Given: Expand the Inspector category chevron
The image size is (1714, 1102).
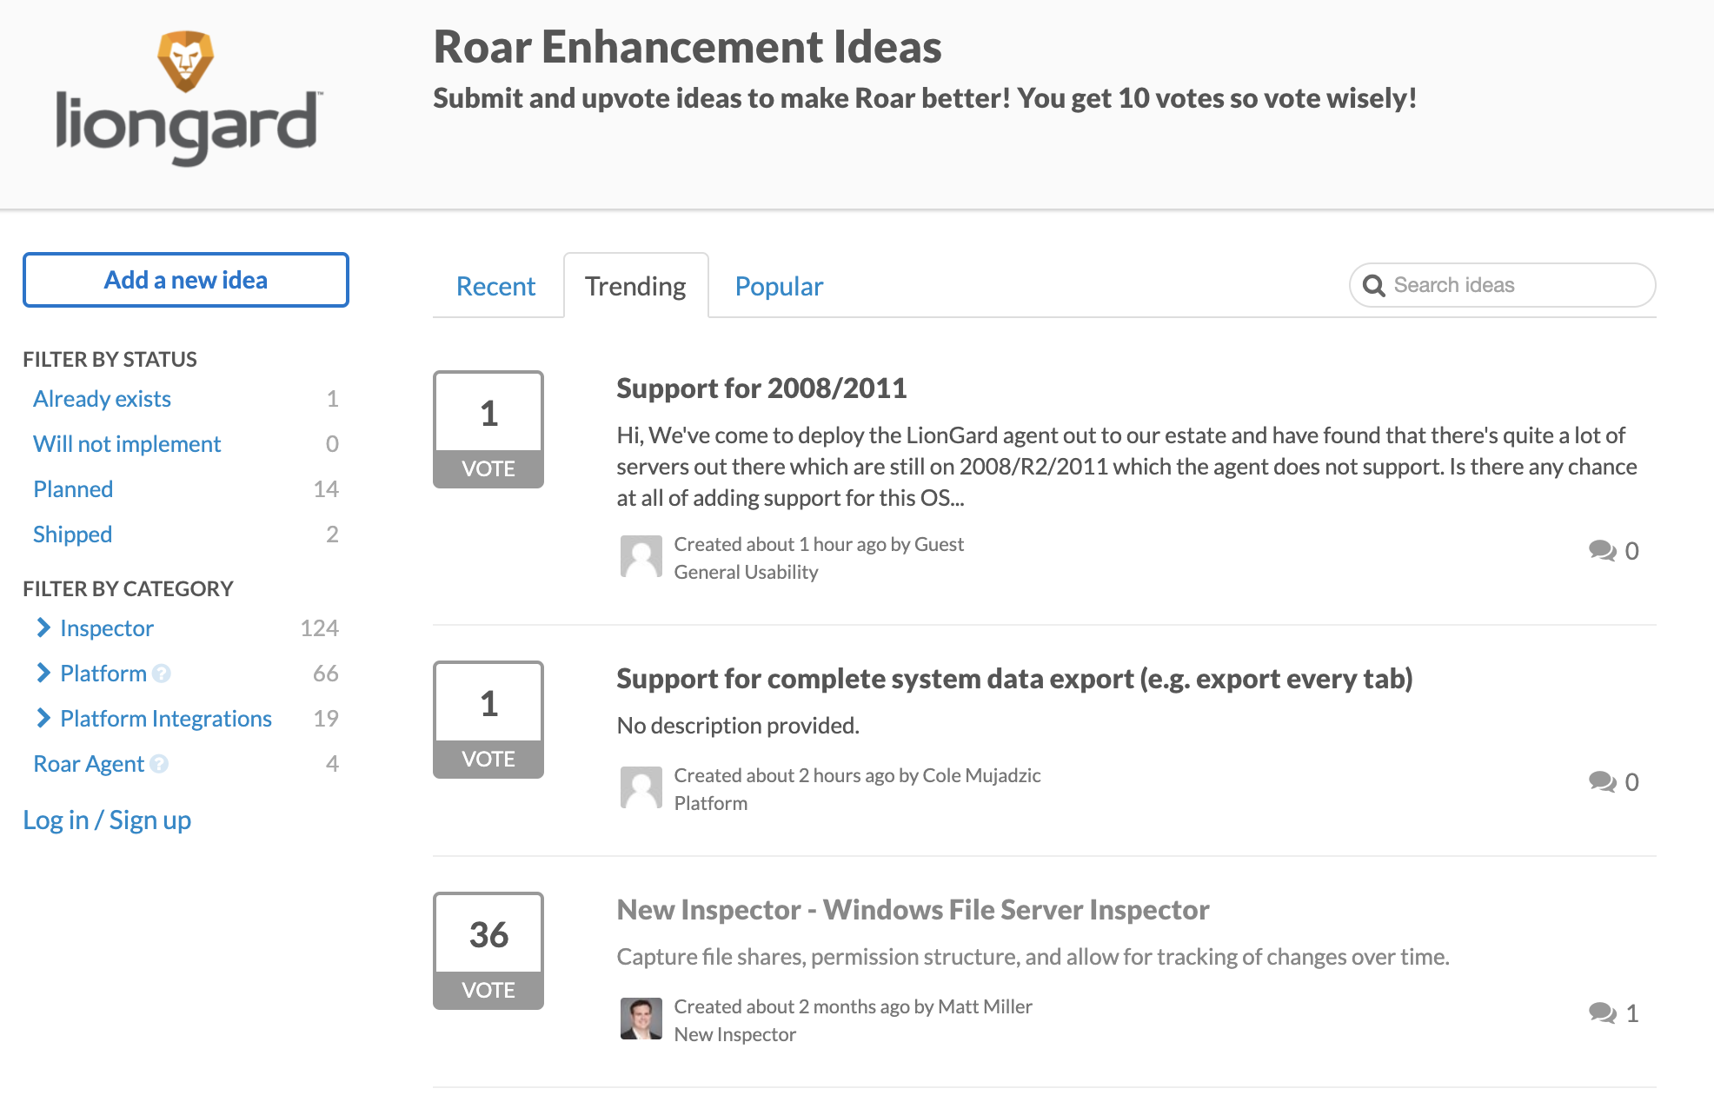Looking at the screenshot, I should click(x=43, y=627).
